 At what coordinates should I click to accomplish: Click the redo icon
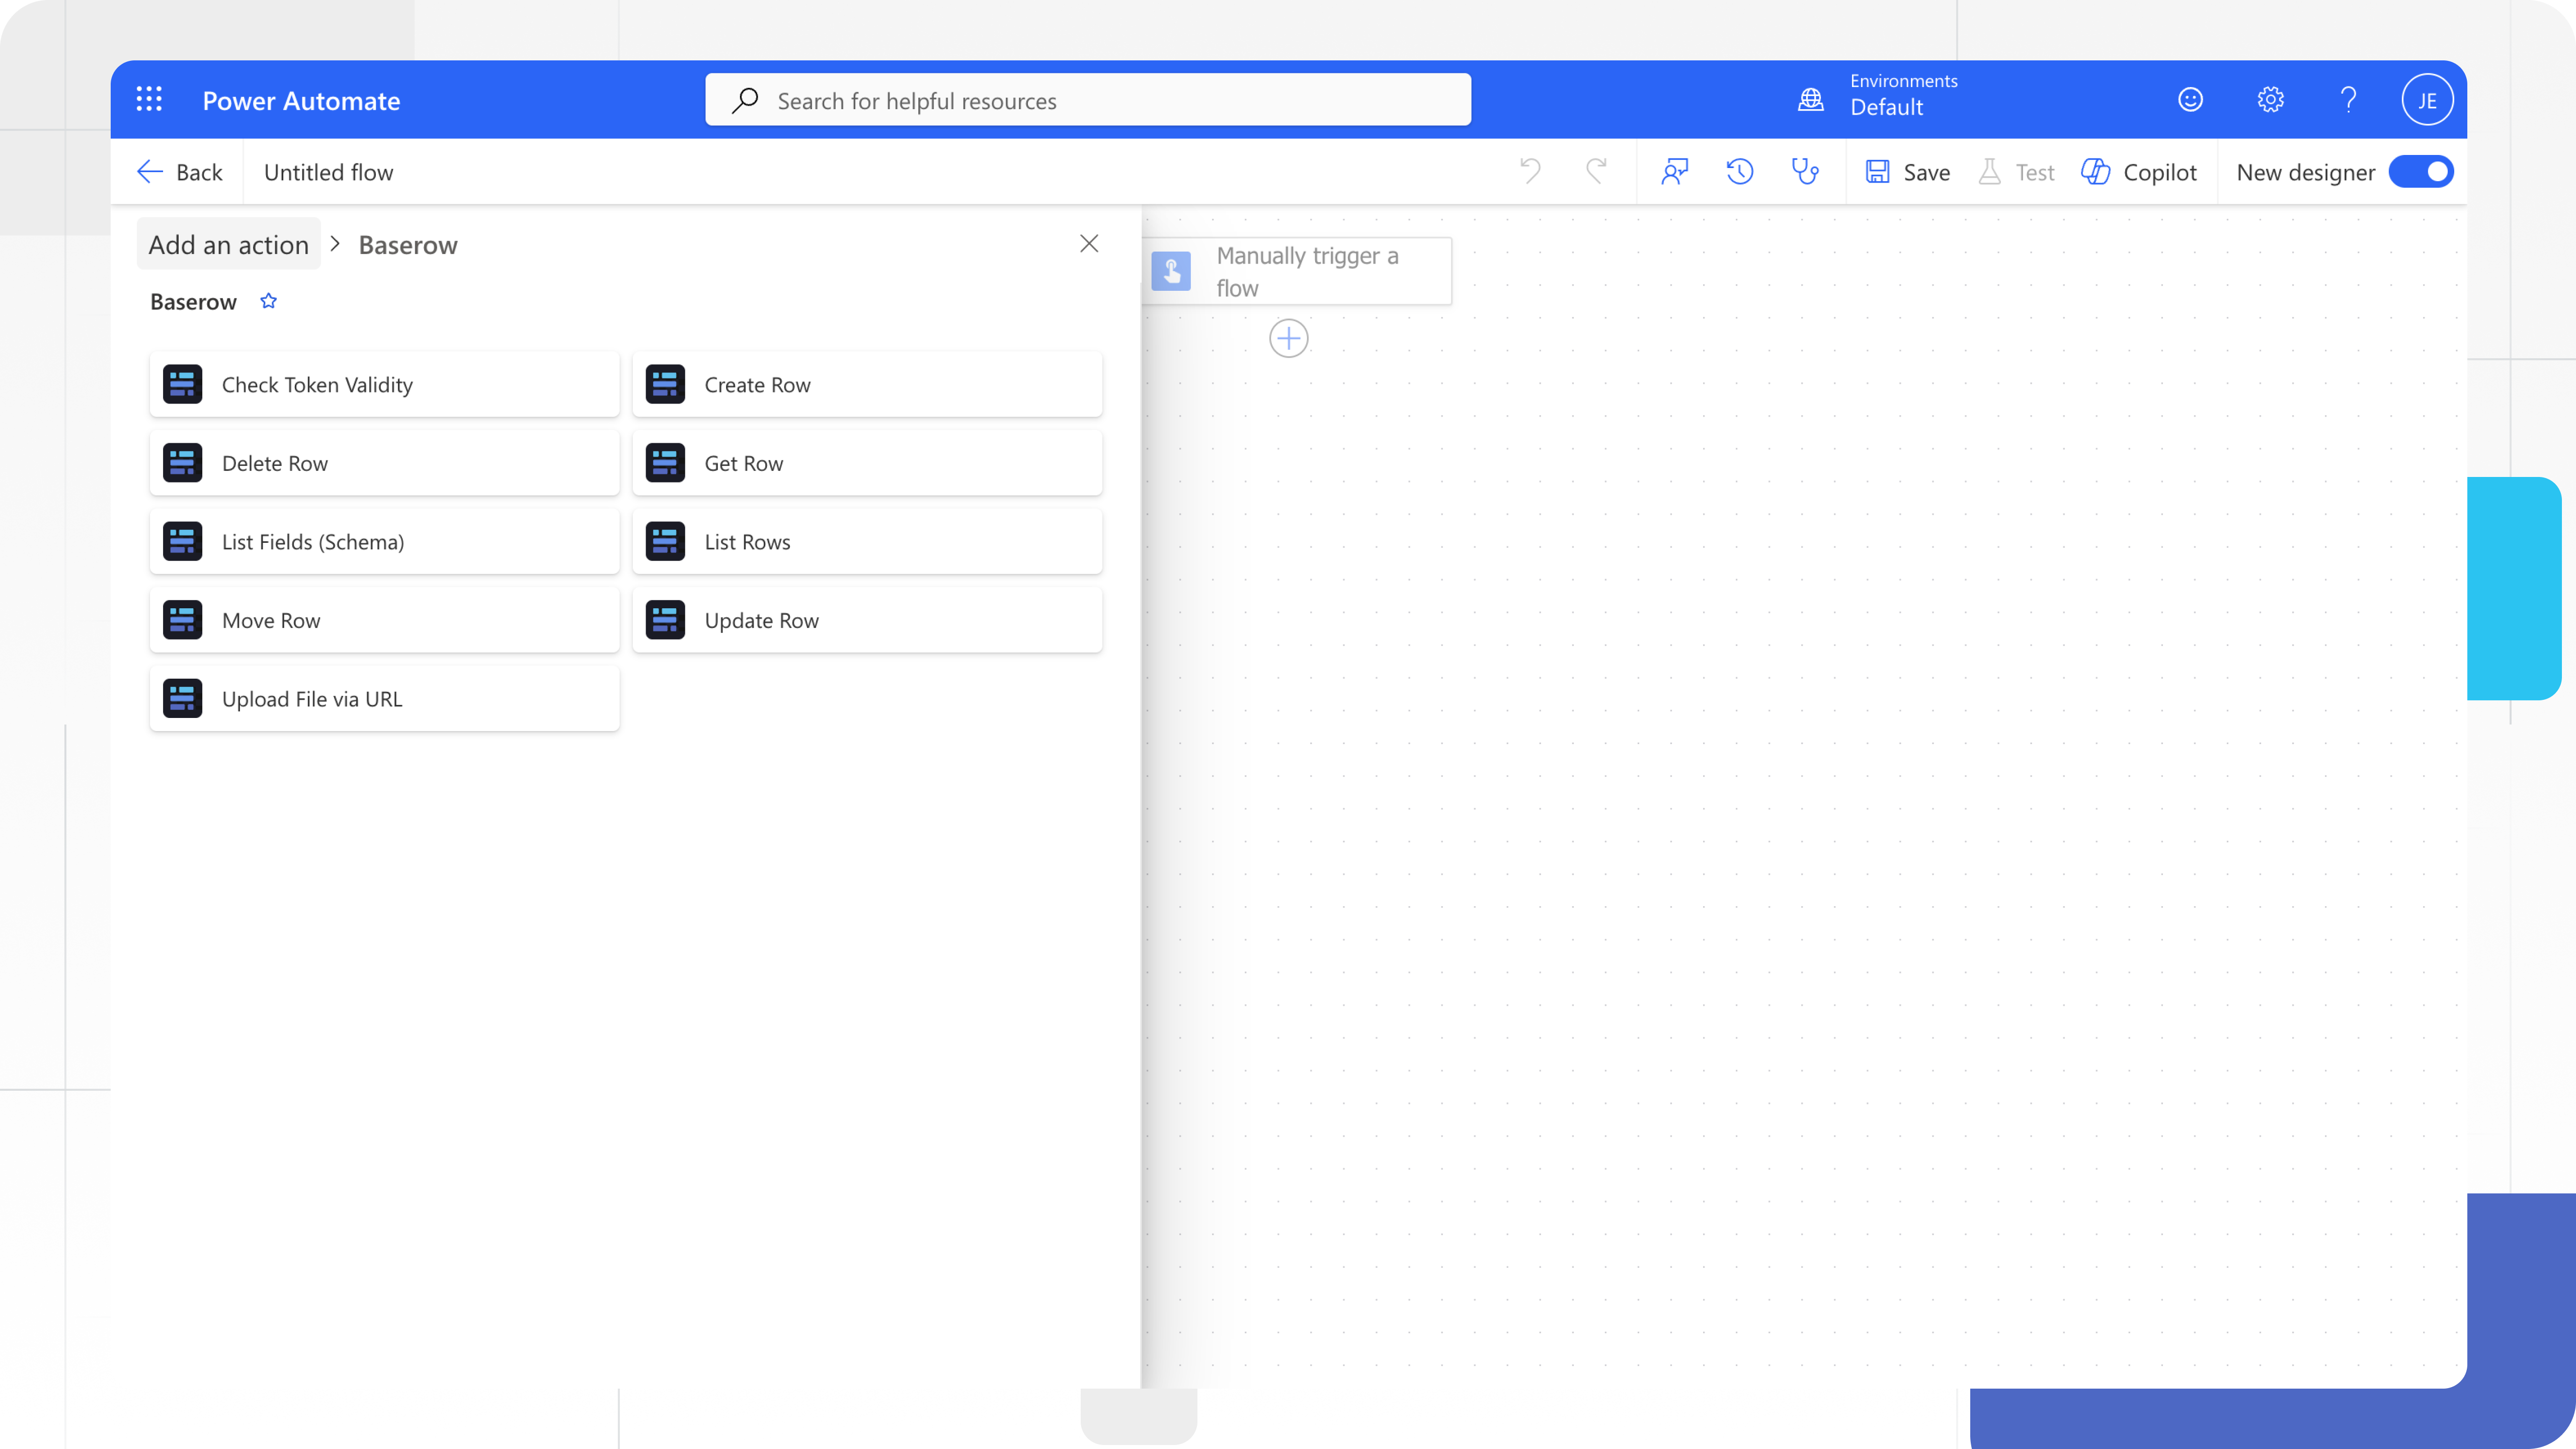(x=1596, y=171)
